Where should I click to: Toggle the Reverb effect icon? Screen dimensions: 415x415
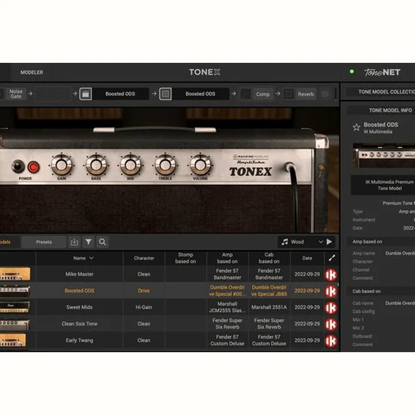pos(289,94)
